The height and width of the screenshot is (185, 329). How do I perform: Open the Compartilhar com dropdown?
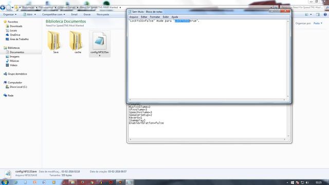click(x=53, y=14)
